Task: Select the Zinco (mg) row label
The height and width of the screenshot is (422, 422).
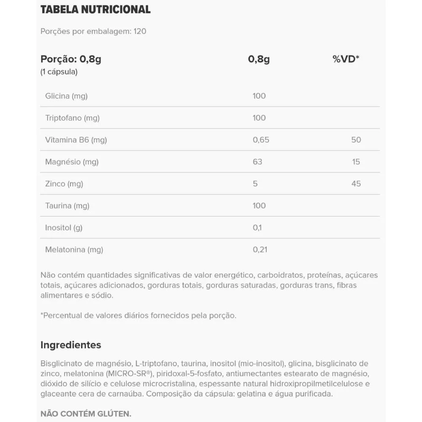Action: (x=64, y=184)
